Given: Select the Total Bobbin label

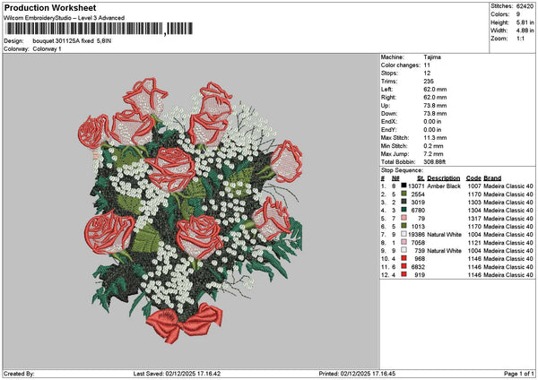Looking at the screenshot, I should (x=398, y=162).
